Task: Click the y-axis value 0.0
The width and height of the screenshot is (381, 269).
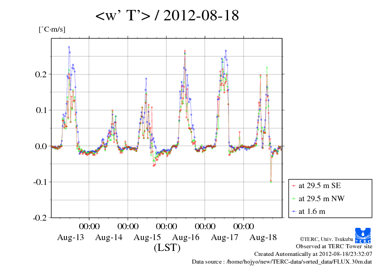Action: [x=41, y=146]
